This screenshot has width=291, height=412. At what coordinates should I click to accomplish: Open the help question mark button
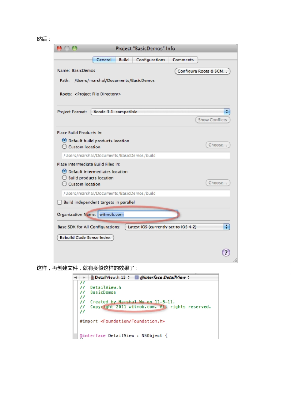226,252
